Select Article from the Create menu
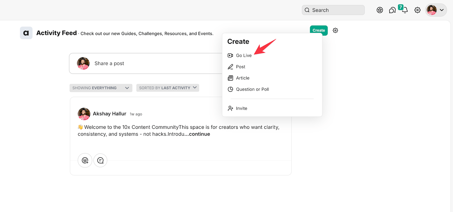The height and width of the screenshot is (212, 453). pyautogui.click(x=242, y=78)
